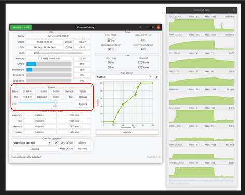Click the GPU CLOCK history graph
The image size is (245, 195).
201,25
